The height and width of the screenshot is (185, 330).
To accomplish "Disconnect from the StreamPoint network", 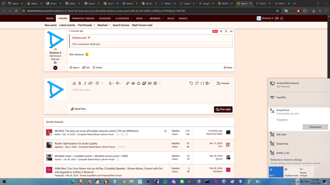I will coord(315,127).
